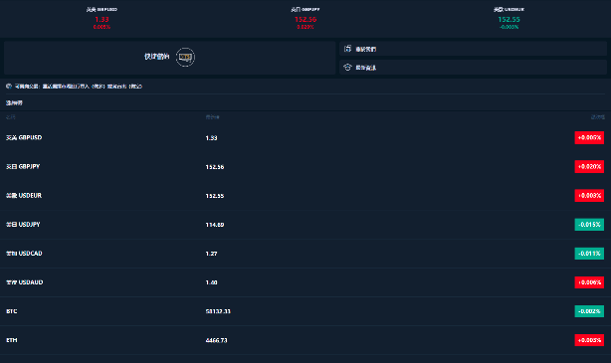Click the USDCAD price value 1.27
This screenshot has width=611, height=363.
click(211, 254)
